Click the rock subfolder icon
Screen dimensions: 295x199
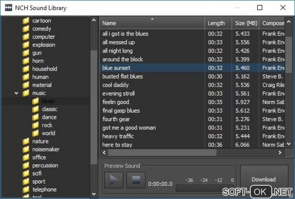(x=35, y=125)
